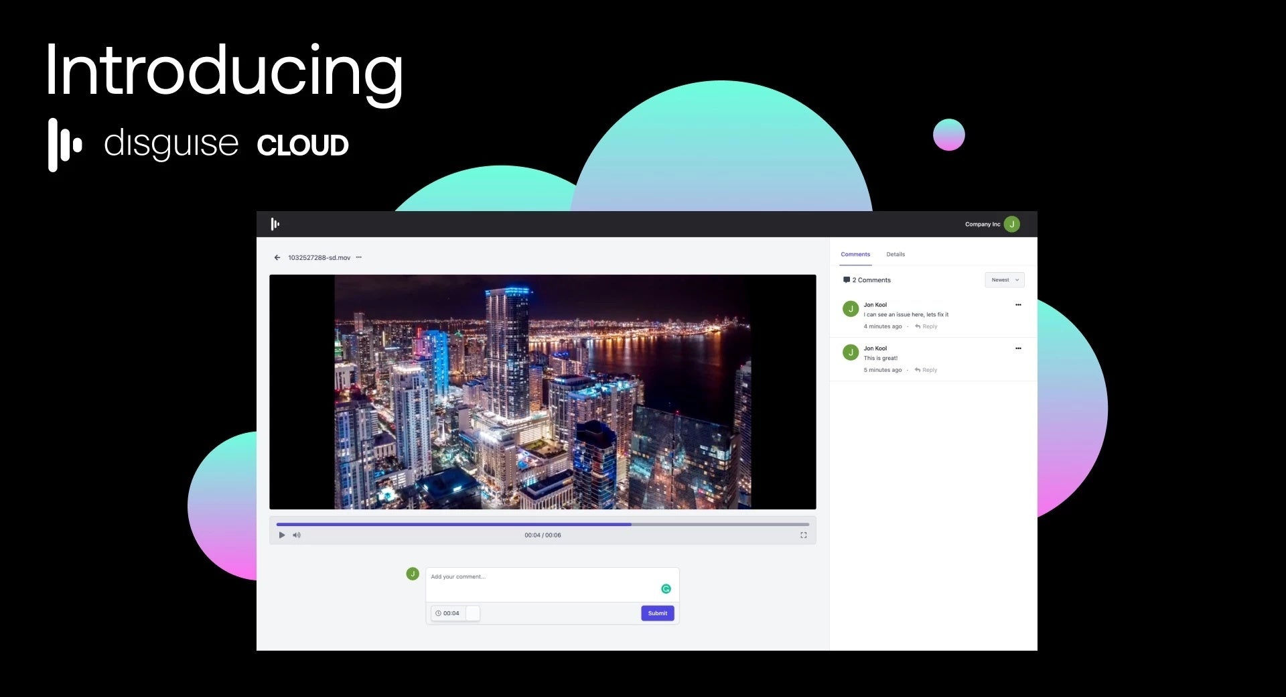Toggle the timestamp checkbox next to 00:04
Image resolution: width=1286 pixels, height=697 pixels.
[473, 613]
